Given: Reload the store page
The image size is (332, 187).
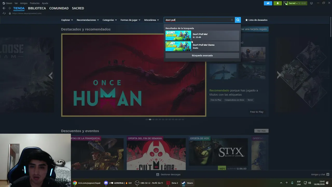Looking at the screenshot, I should pos(4,13).
